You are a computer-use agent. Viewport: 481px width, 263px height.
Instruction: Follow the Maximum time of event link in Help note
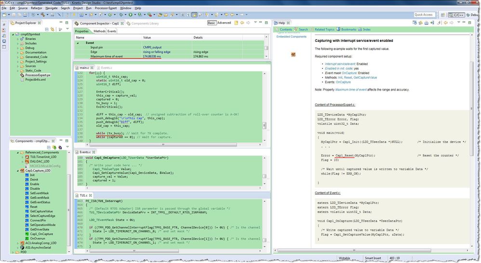coord(351,90)
